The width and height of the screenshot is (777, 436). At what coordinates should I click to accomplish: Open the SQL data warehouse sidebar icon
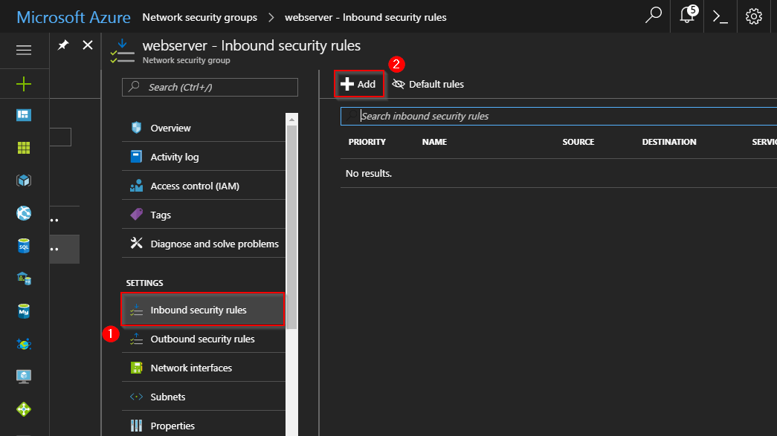24,278
